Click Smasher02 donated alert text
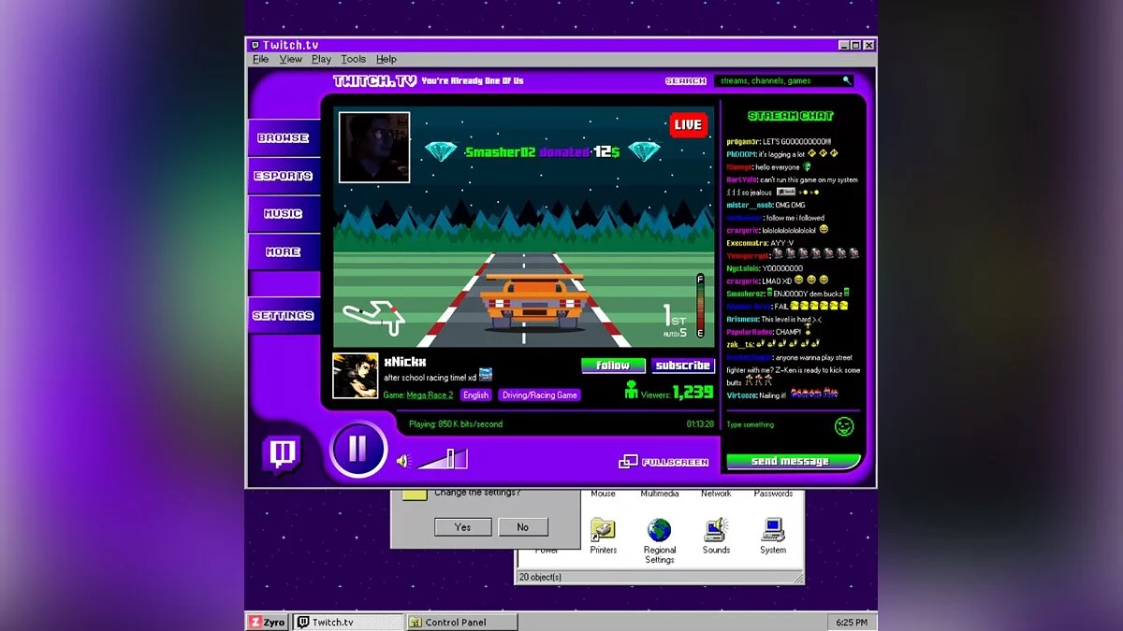Viewport: 1123px width, 631px height. [x=543, y=151]
